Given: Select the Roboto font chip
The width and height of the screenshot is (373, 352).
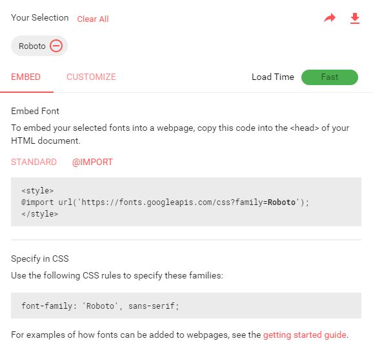Looking at the screenshot, I should pos(39,46).
